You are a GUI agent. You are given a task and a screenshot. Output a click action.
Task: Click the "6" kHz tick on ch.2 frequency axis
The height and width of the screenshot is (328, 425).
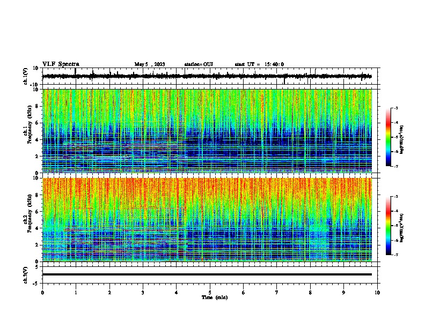coord(38,211)
